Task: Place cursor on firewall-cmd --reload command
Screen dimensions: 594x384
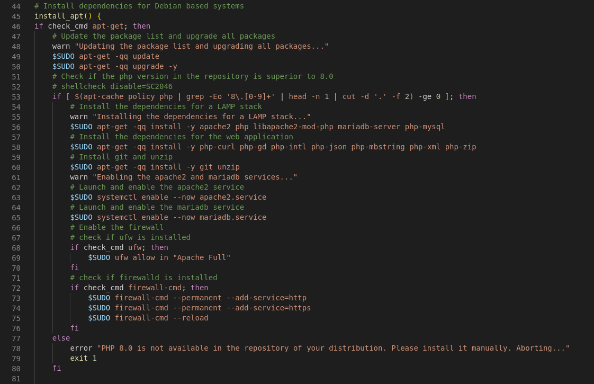Action: coord(161,318)
